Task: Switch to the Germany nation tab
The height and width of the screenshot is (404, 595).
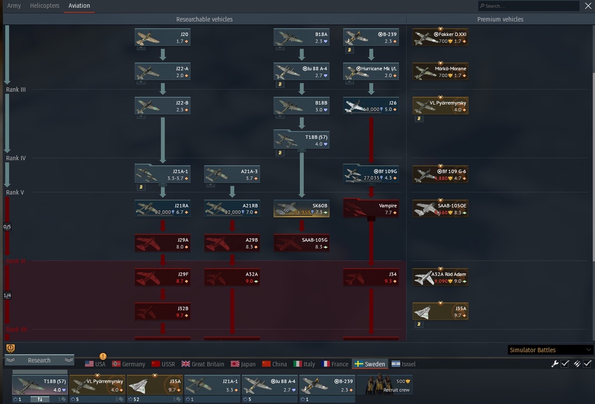Action: (128, 364)
